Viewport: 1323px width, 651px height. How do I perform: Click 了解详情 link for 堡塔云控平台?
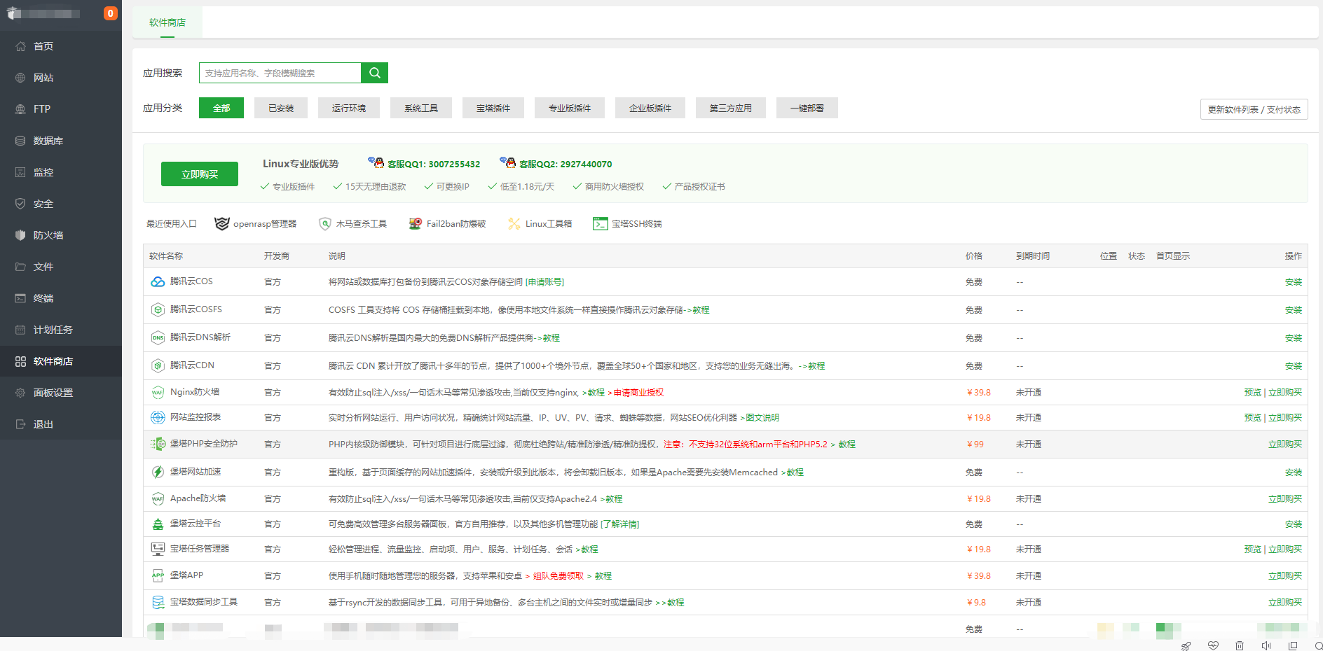(x=620, y=524)
